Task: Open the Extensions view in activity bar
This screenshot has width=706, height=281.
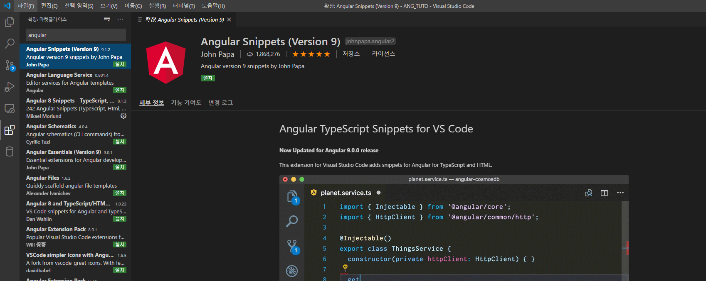Action: click(10, 130)
